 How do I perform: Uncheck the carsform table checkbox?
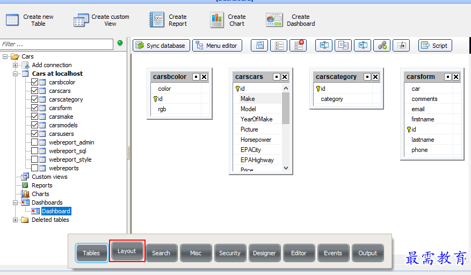34,108
